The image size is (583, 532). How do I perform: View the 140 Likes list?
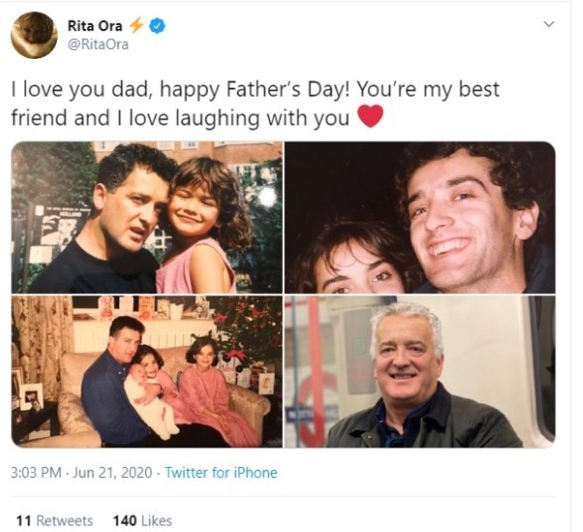click(x=142, y=521)
